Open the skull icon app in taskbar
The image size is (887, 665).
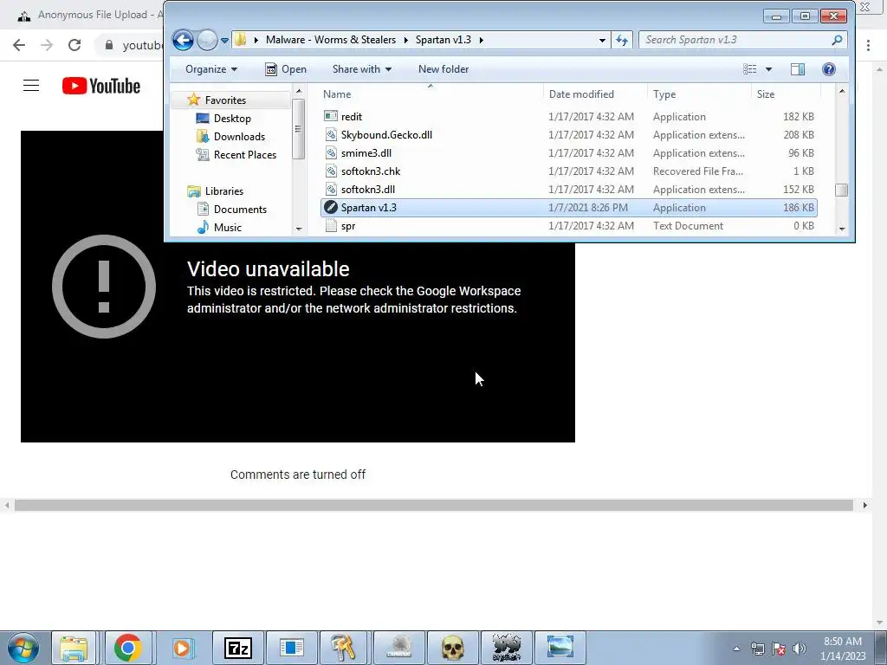[452, 648]
